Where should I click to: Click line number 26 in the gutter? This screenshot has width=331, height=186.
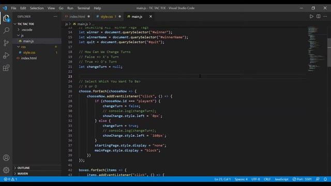point(70,91)
